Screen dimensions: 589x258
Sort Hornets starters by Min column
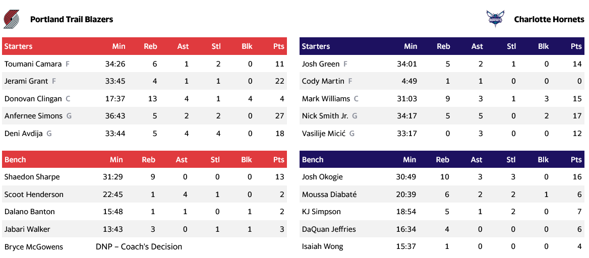pyautogui.click(x=410, y=46)
